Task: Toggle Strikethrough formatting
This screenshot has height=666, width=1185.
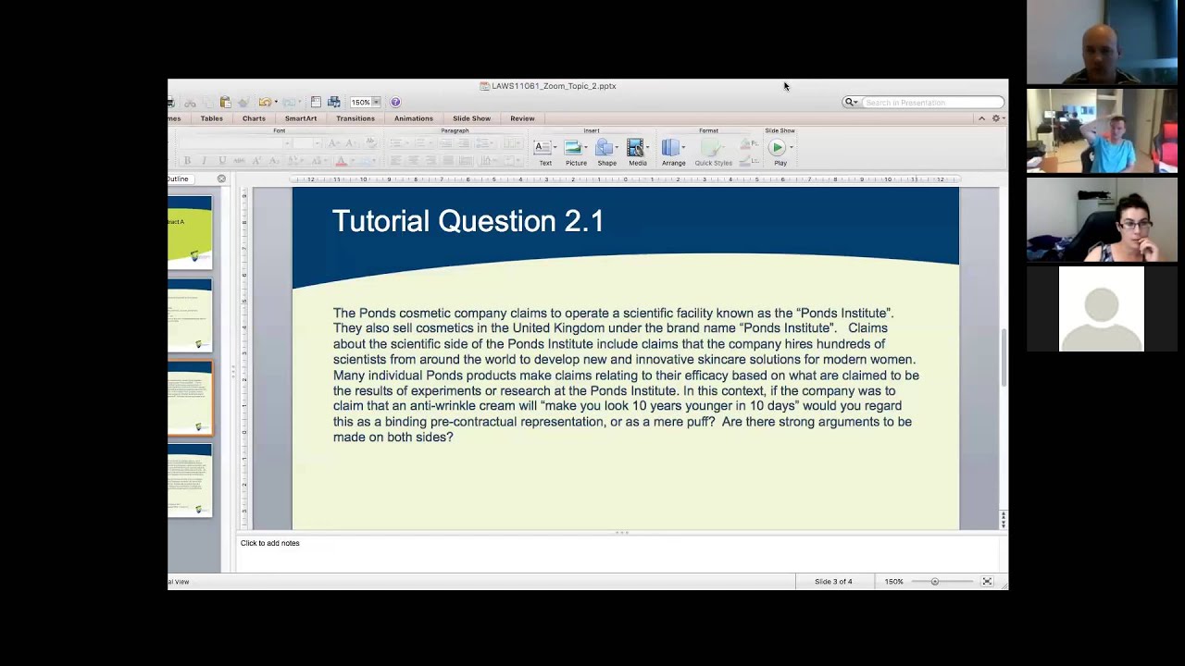Action: click(x=239, y=161)
